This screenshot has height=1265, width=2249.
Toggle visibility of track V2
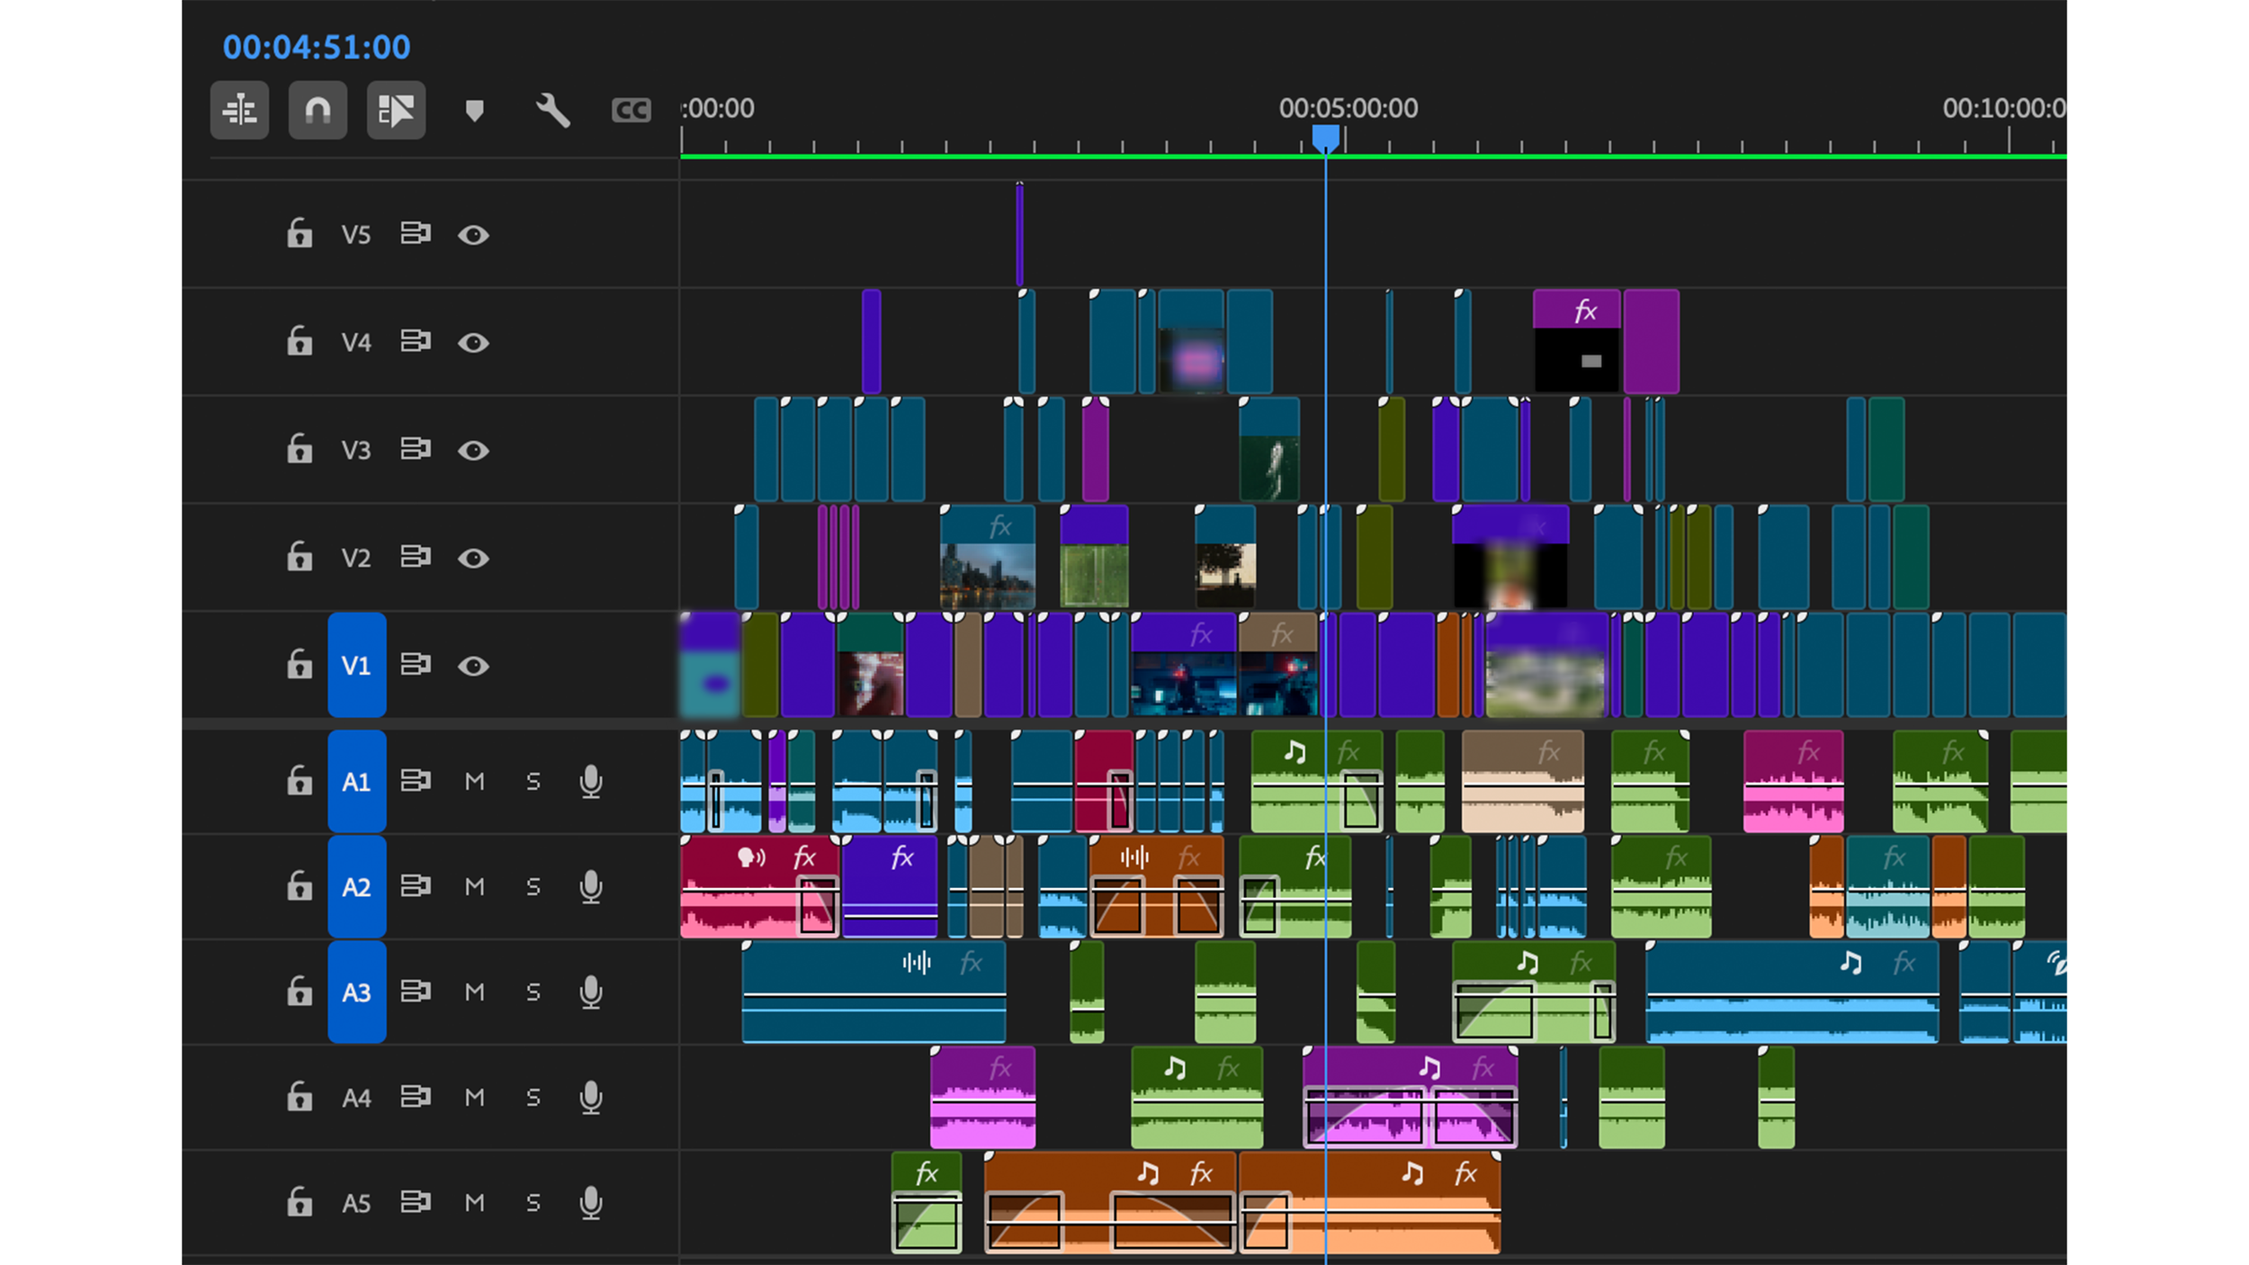[473, 558]
